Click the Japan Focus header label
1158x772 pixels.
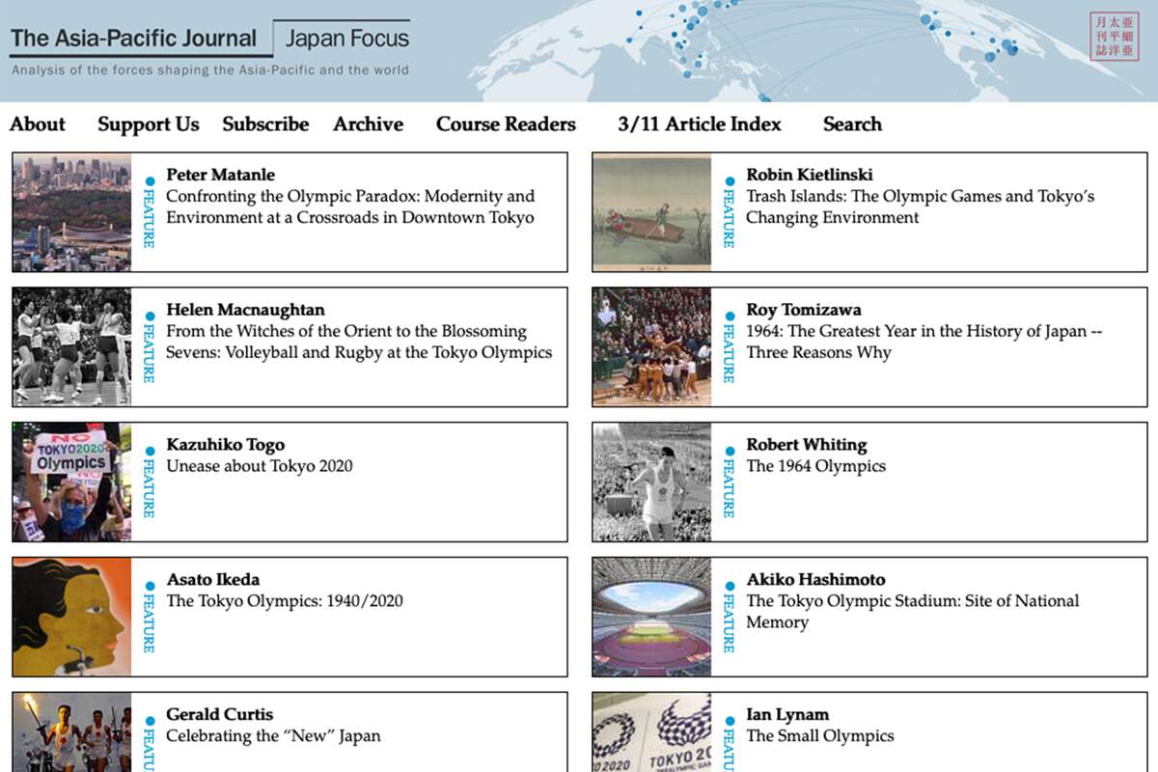tap(347, 40)
